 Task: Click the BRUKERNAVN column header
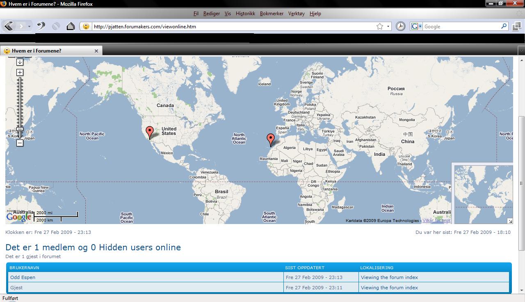point(25,268)
